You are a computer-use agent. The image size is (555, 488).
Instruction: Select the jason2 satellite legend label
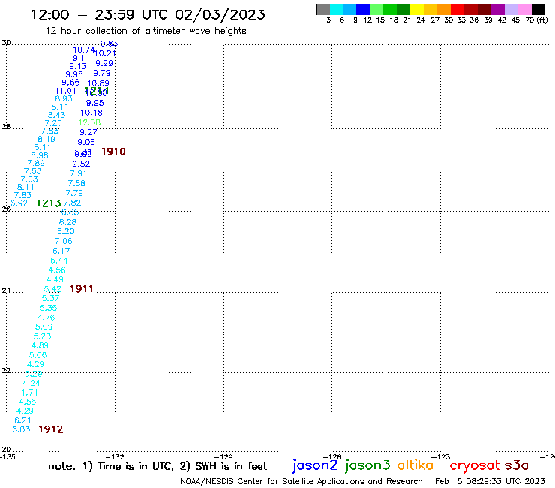[315, 465]
